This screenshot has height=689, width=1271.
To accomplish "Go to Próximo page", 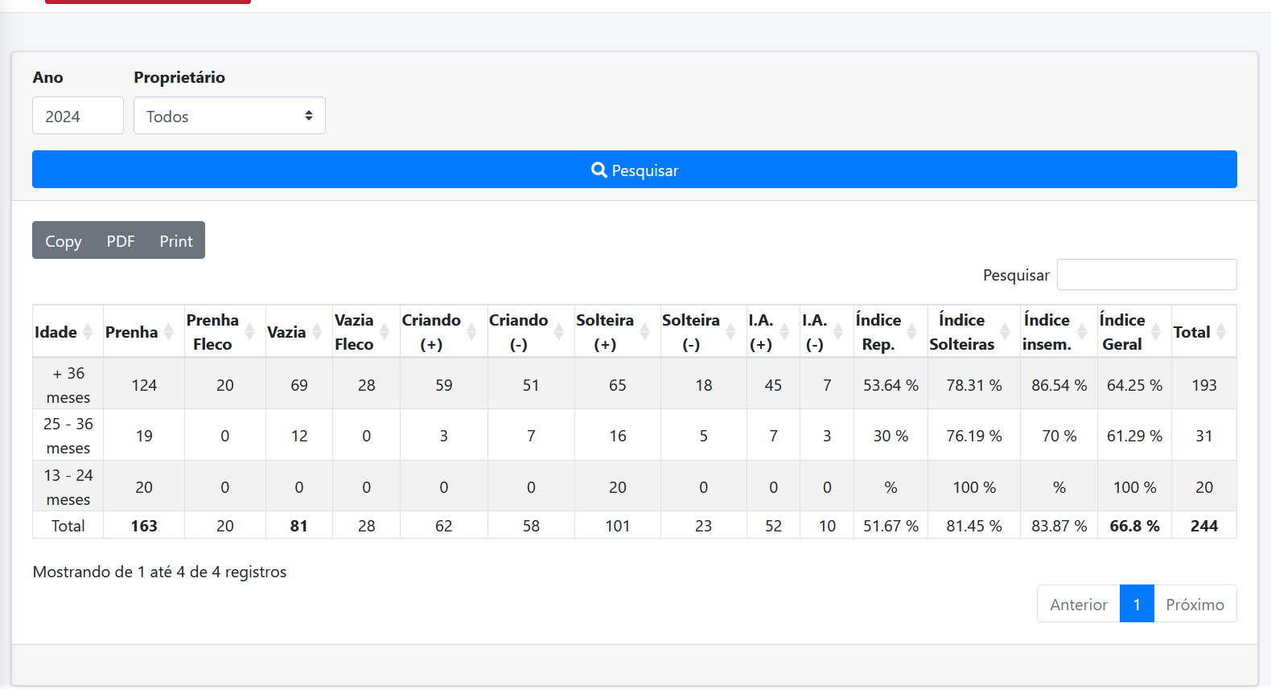I will tap(1195, 604).
